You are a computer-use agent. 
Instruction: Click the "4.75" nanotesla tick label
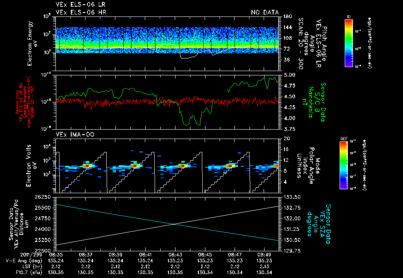pos(289,86)
